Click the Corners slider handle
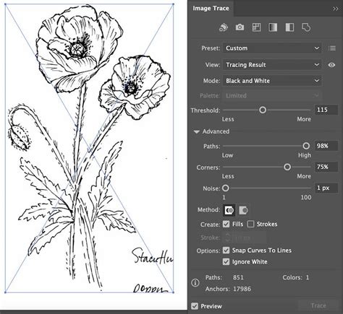Viewport: 343px width, 314px height. tap(287, 167)
